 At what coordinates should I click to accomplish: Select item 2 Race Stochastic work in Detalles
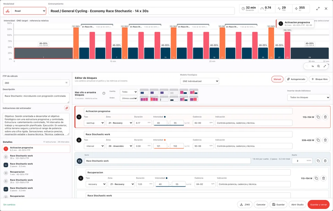click(x=36, y=157)
